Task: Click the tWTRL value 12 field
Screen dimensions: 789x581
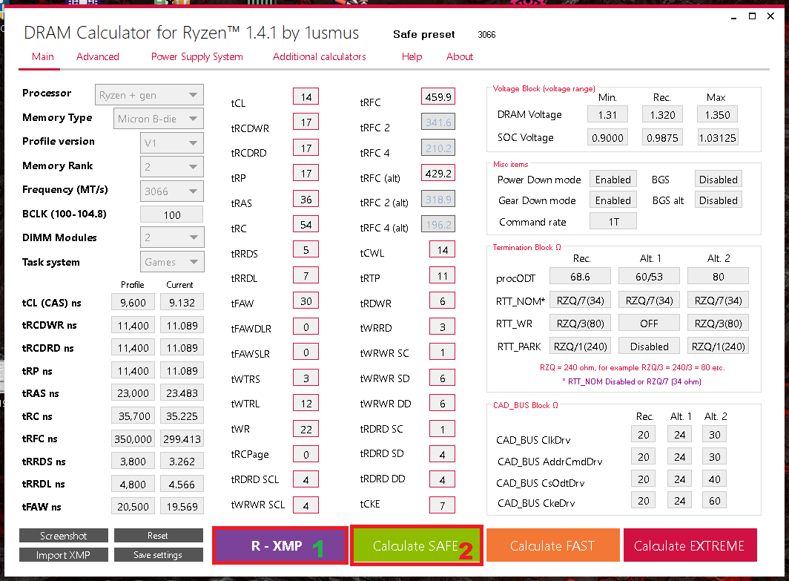Action: [306, 403]
